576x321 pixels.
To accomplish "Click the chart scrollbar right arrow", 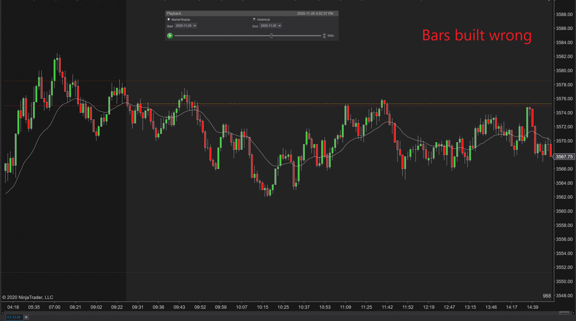I will pos(573,313).
